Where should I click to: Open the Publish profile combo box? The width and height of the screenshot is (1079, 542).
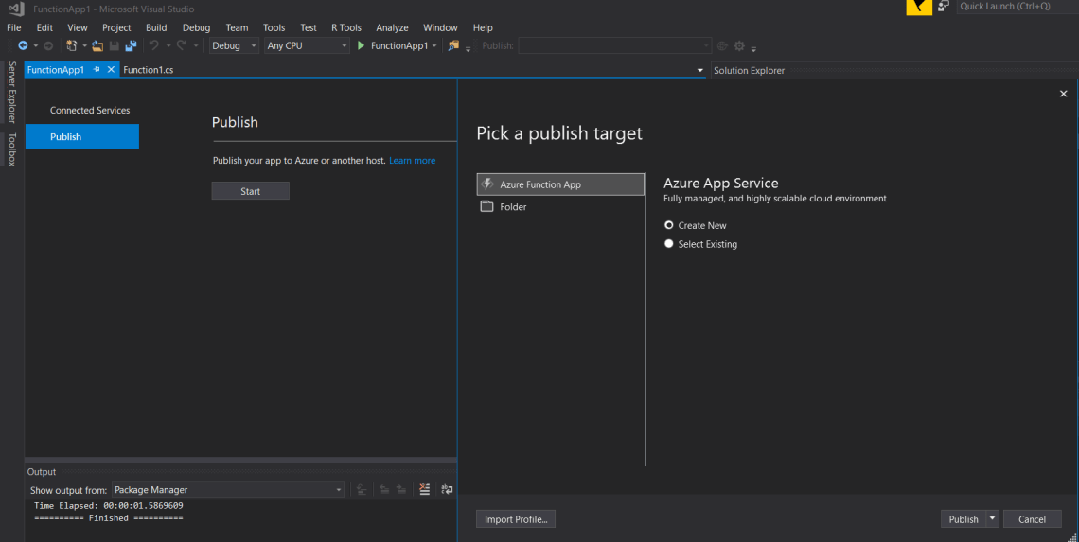click(x=614, y=45)
